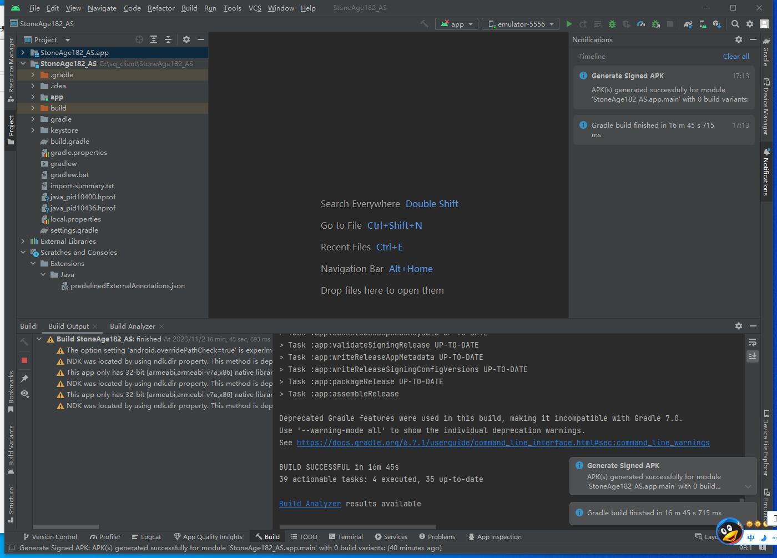Screen dimensions: 777x558
Task: Open SDK Manager from the top toolbar
Action: 717,24
